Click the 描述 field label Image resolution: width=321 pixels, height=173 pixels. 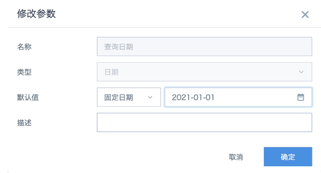[24, 123]
